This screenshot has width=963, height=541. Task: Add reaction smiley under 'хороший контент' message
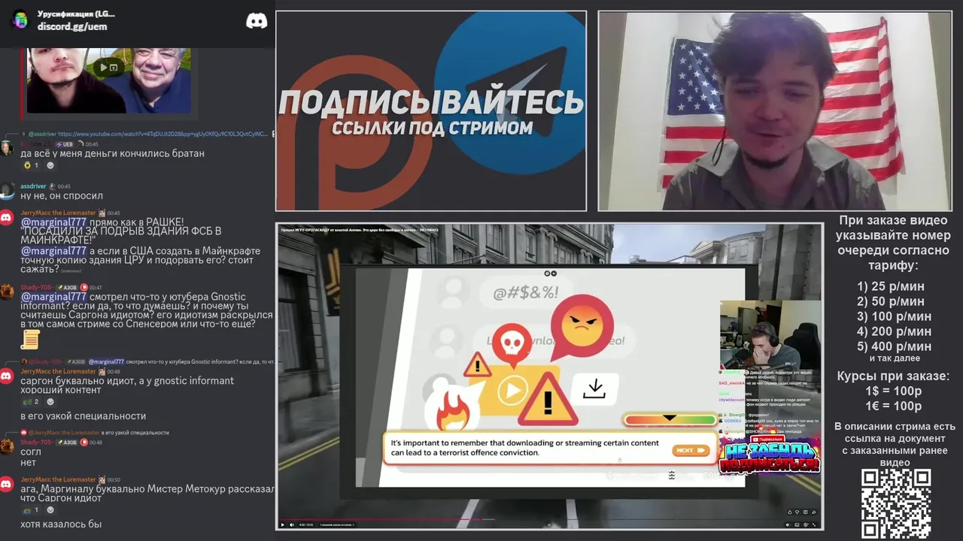click(51, 402)
